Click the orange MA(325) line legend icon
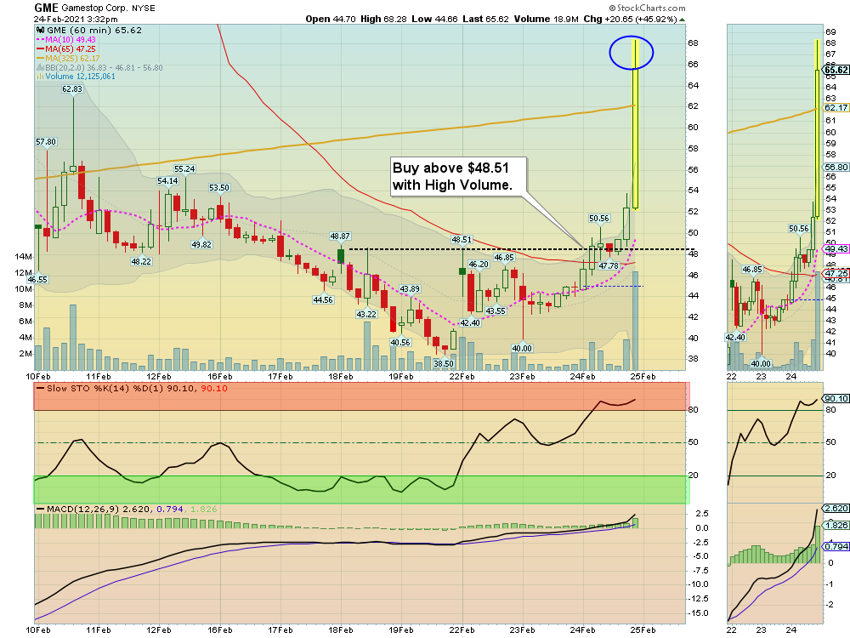The height and width of the screenshot is (638, 850). [42, 58]
